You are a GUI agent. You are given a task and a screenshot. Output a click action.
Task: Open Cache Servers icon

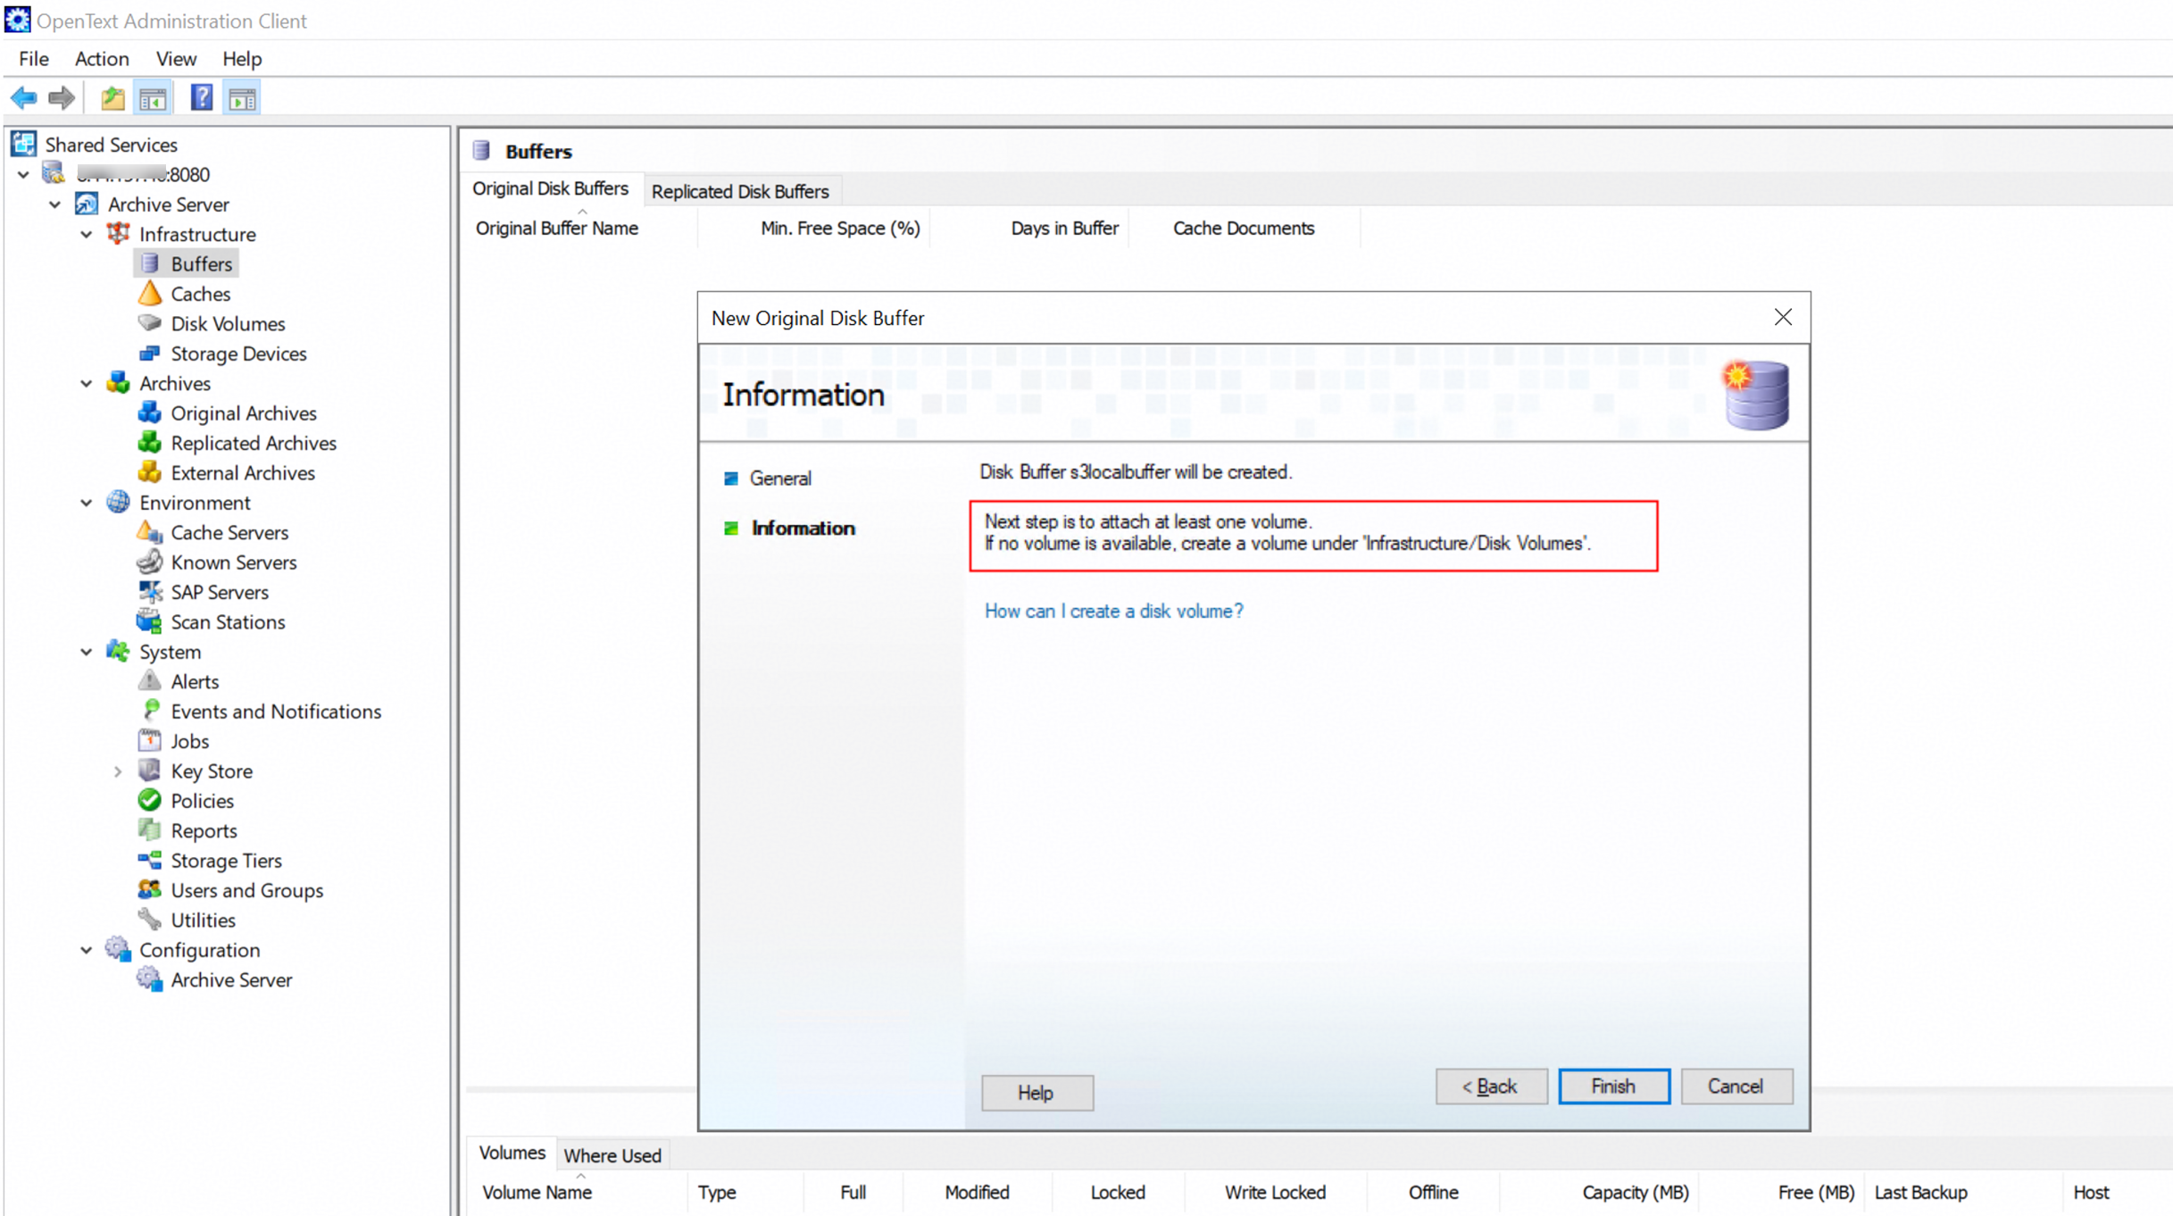(150, 532)
